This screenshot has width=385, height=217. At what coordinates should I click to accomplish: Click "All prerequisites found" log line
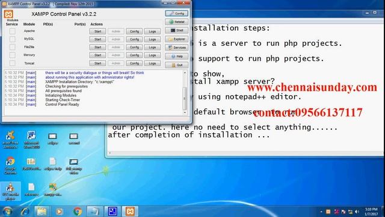click(x=63, y=91)
